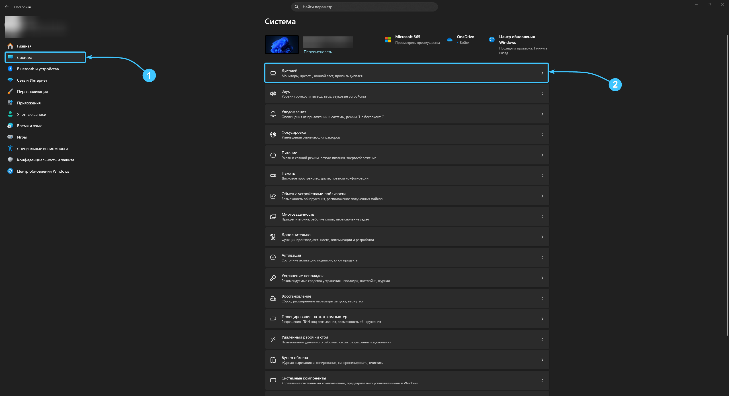
Task: Click the gamepad icon for Игры
Action: tap(10, 137)
